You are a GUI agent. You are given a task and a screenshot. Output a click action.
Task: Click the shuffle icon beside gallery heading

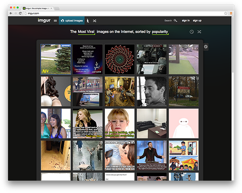pyautogui.click(x=199, y=32)
